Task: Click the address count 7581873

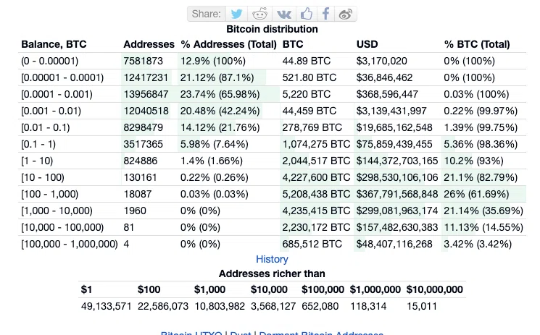Action: coord(144,62)
